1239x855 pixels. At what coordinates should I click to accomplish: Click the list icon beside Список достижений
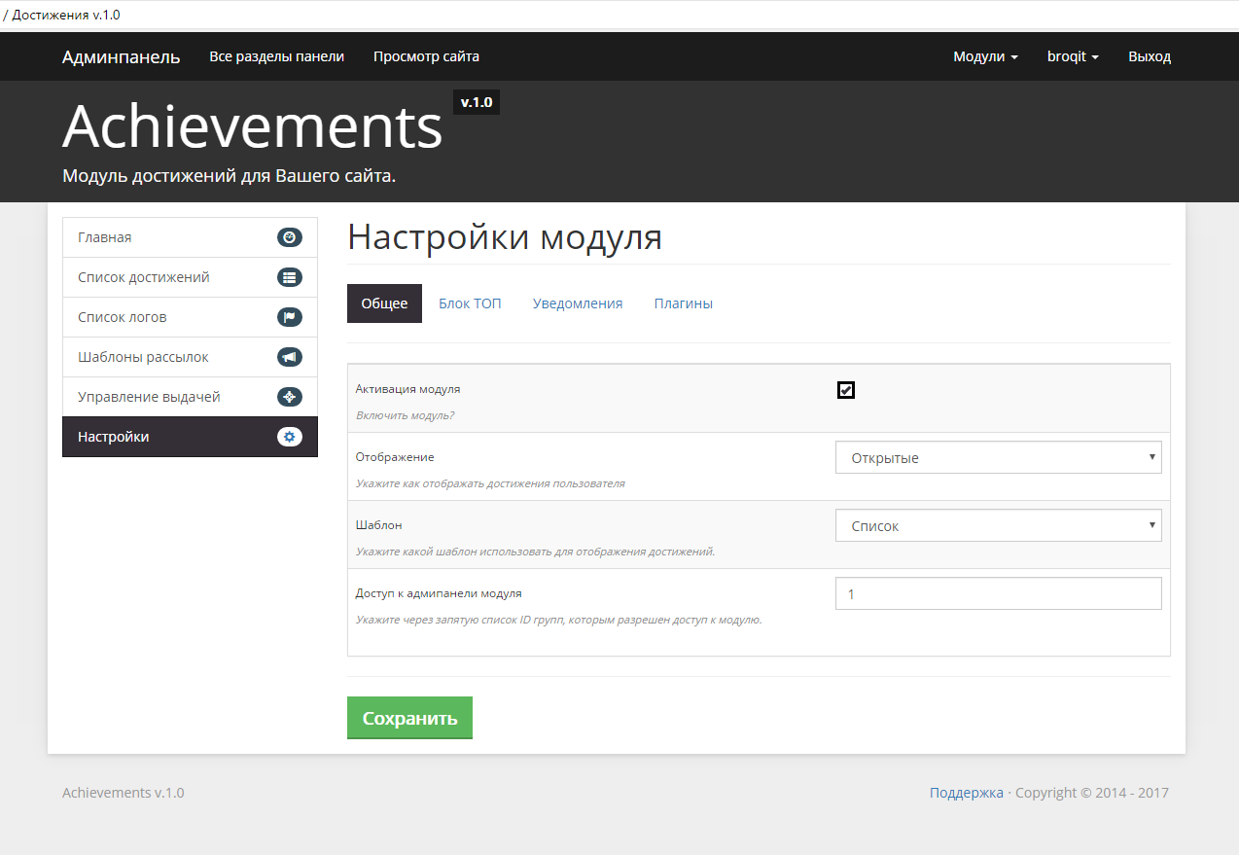pos(290,277)
